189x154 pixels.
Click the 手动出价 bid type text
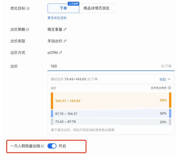click(x=55, y=41)
